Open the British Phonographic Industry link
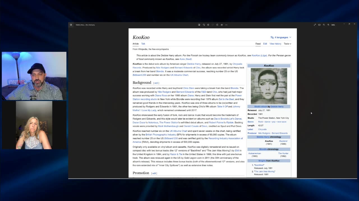 point(160,135)
